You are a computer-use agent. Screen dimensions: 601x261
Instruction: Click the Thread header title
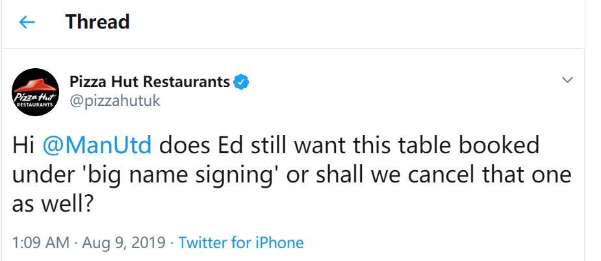[x=97, y=21]
